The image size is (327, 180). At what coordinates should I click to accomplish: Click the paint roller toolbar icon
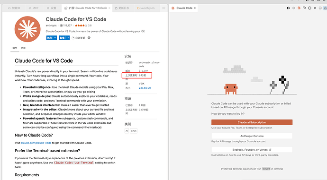[304, 8]
